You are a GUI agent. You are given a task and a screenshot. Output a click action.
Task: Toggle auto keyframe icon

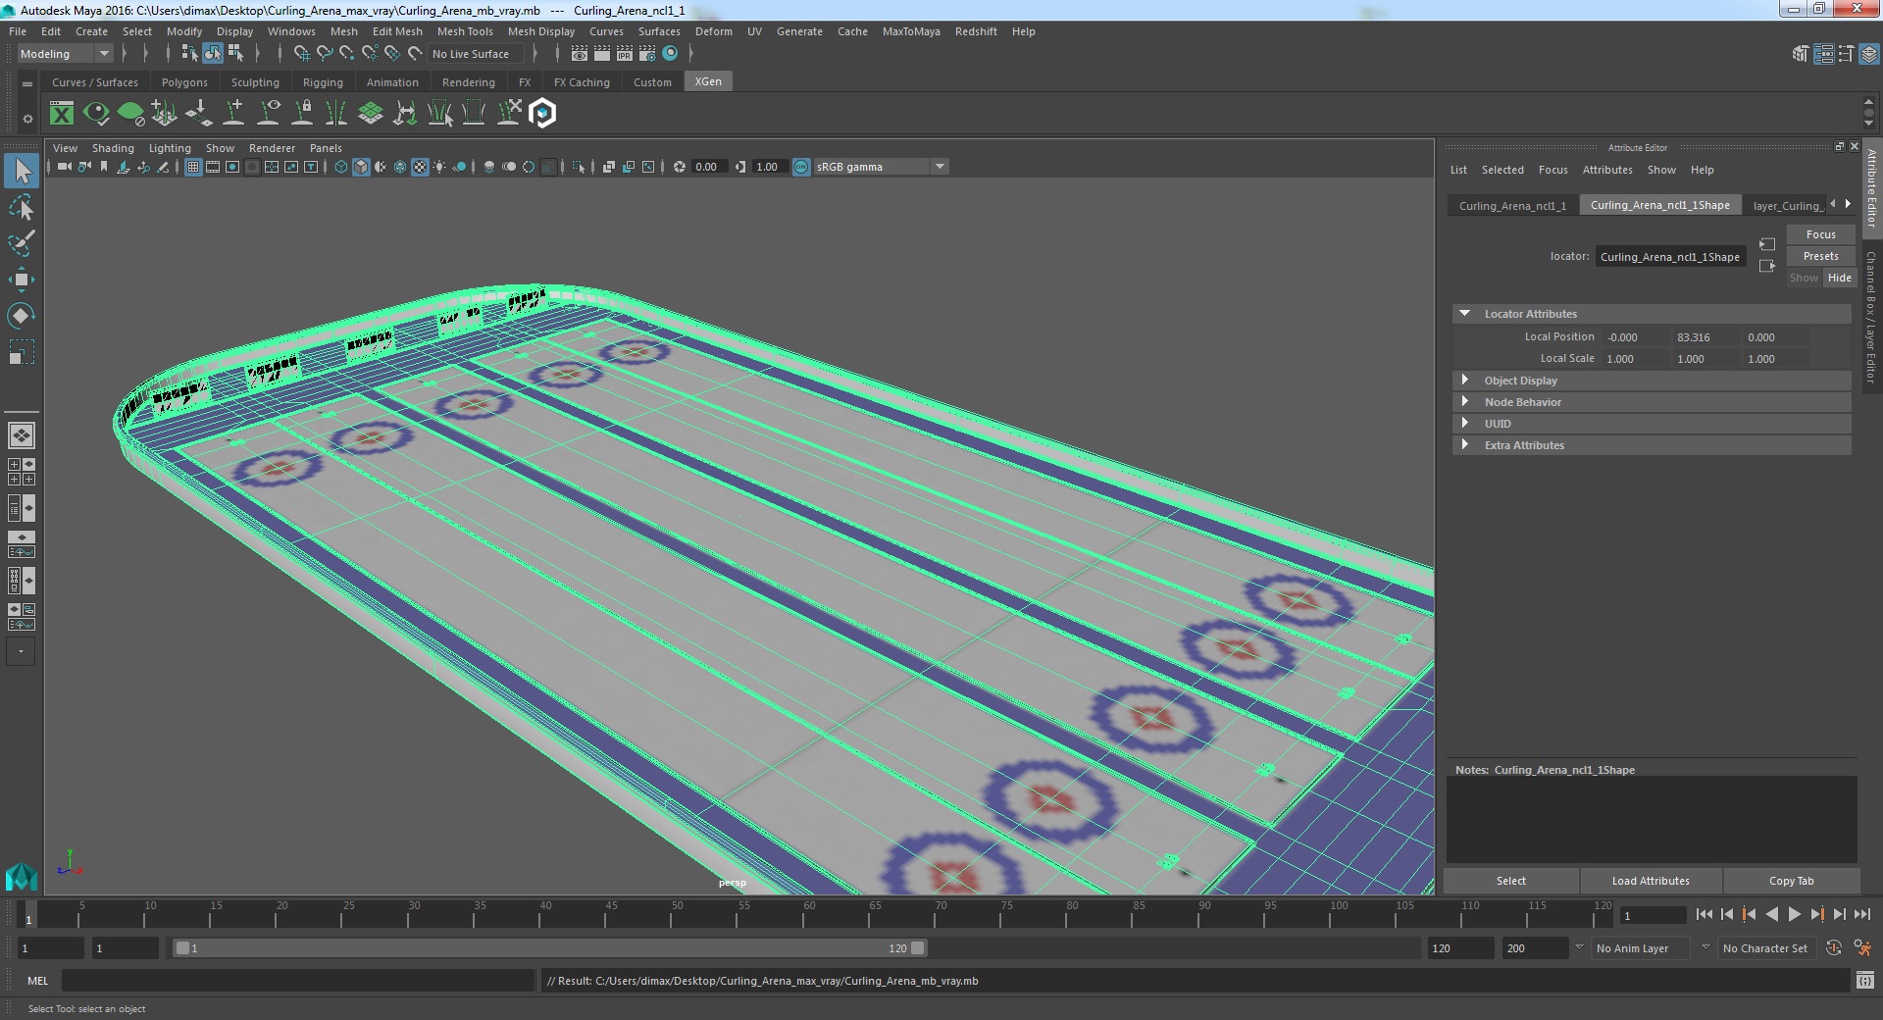coord(1834,948)
